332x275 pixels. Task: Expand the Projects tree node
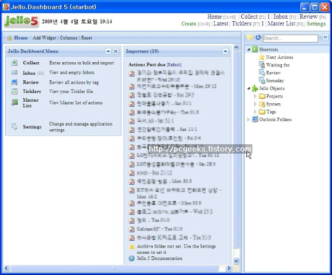coord(255,96)
